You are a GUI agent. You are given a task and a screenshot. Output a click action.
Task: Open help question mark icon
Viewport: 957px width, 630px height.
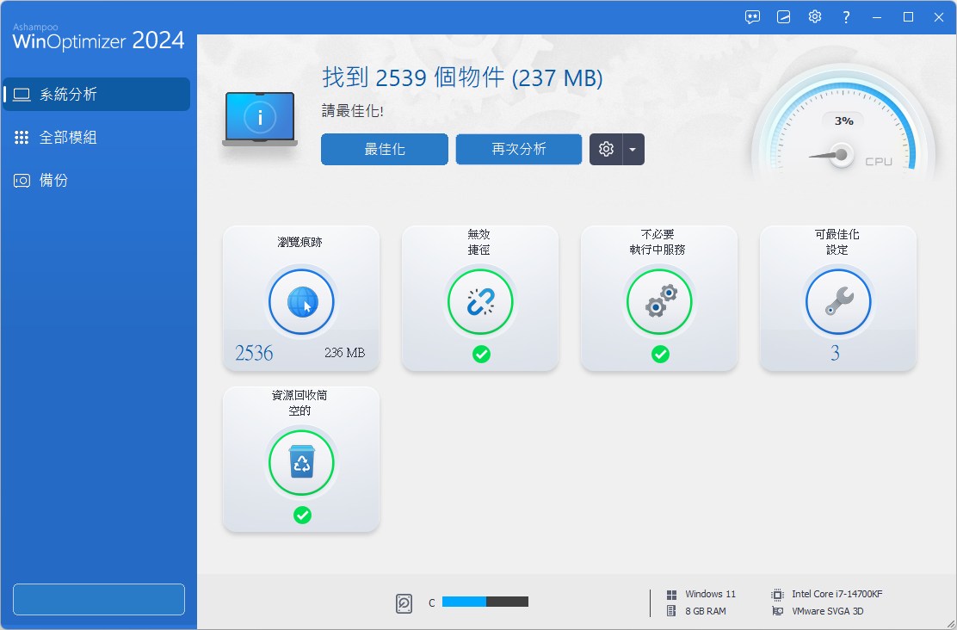point(846,17)
